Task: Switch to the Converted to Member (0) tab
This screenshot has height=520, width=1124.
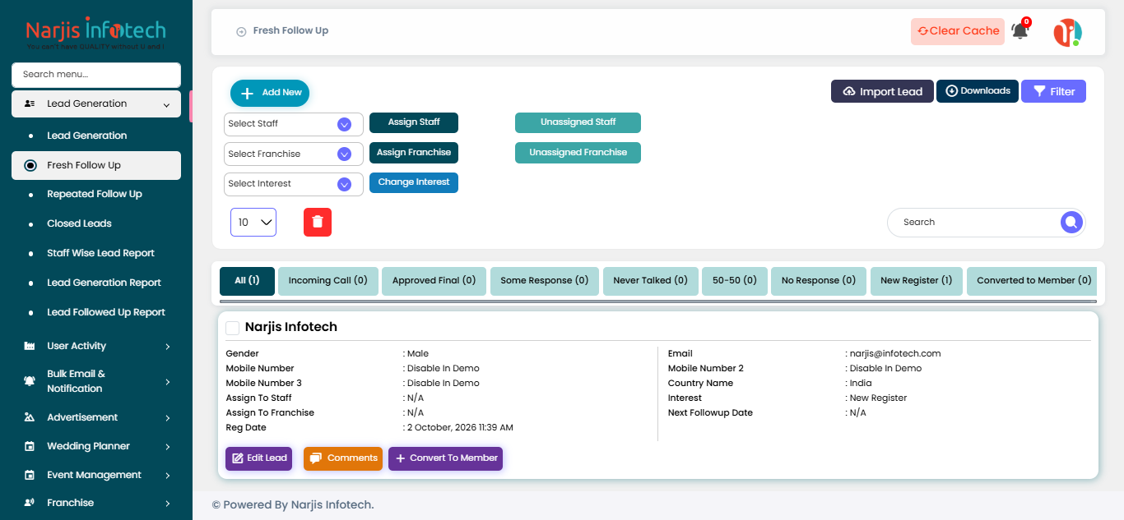Action: pyautogui.click(x=1033, y=281)
